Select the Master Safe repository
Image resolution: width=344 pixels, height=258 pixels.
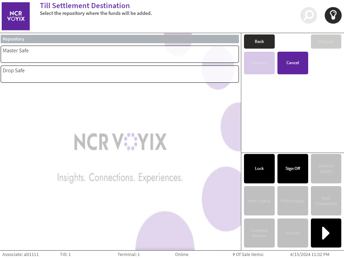coord(120,54)
